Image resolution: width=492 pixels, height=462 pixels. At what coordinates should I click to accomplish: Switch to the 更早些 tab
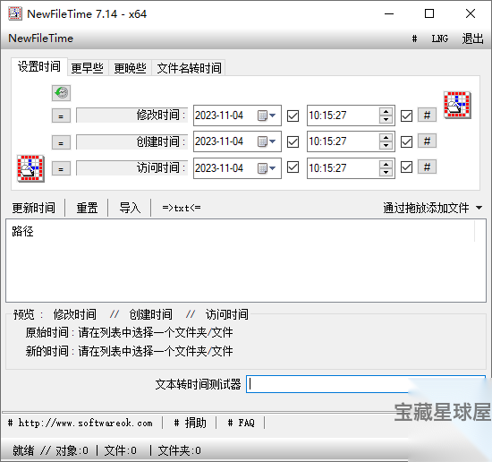pos(88,68)
